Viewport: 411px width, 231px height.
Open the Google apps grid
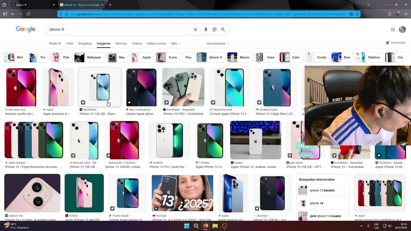(393, 30)
